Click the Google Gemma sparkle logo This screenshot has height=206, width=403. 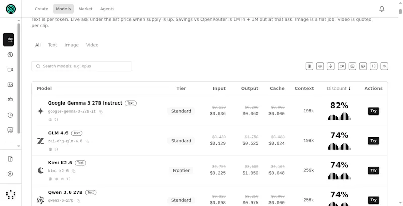point(41,111)
